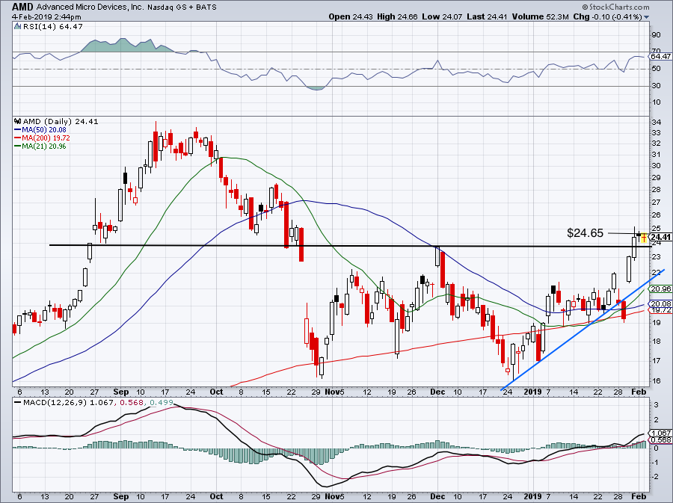Click the MA(21) 20.96 legend entry
The height and width of the screenshot is (503, 673).
coord(44,146)
